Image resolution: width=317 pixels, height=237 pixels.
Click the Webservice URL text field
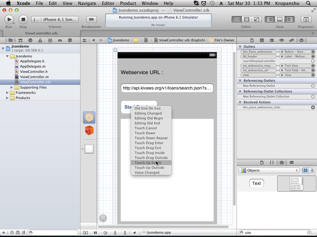167,88
